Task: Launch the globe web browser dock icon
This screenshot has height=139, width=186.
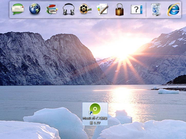Action: (35, 9)
